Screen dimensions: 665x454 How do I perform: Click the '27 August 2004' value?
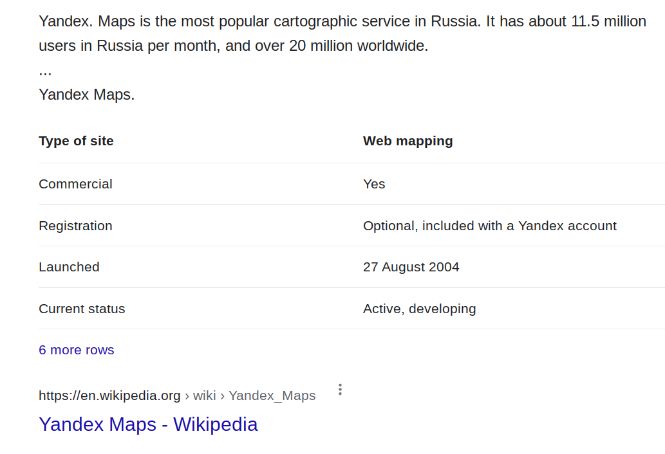point(411,267)
